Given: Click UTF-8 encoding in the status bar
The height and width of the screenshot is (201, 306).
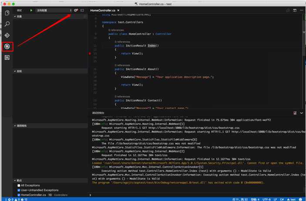Looking at the screenshot, I should [266, 199].
